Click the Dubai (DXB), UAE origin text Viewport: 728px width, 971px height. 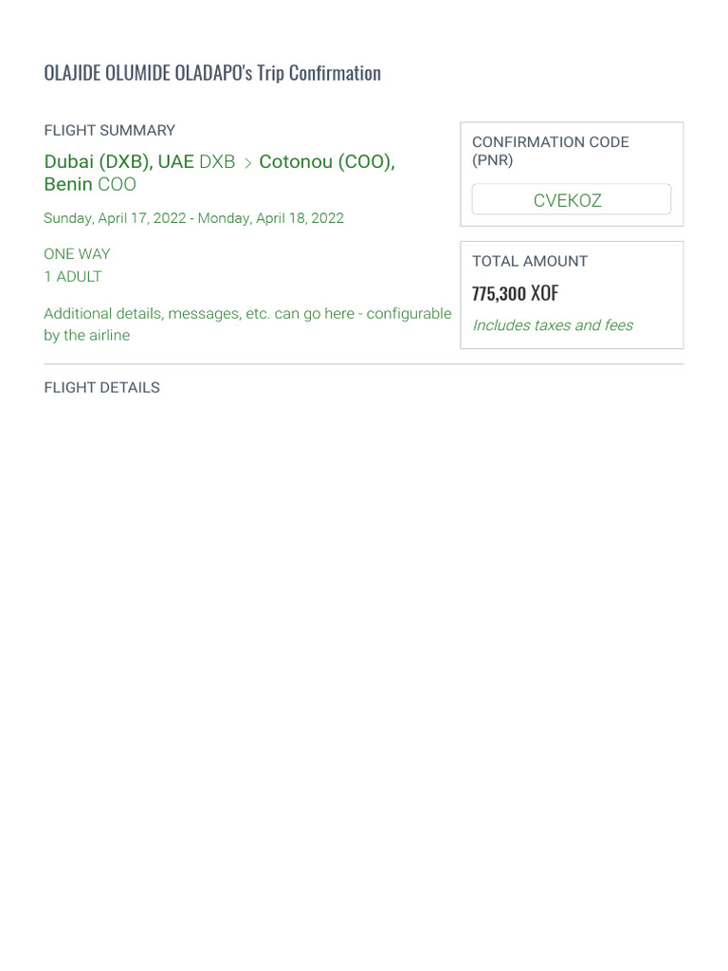118,161
